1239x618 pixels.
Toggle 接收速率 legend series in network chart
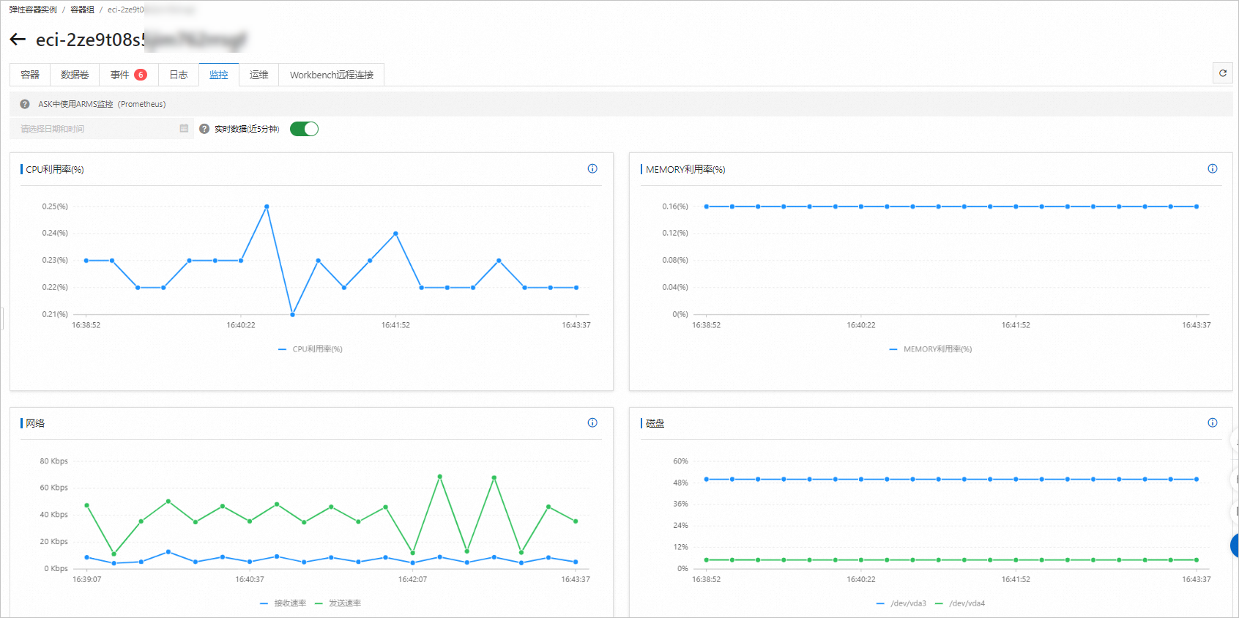coord(283,603)
